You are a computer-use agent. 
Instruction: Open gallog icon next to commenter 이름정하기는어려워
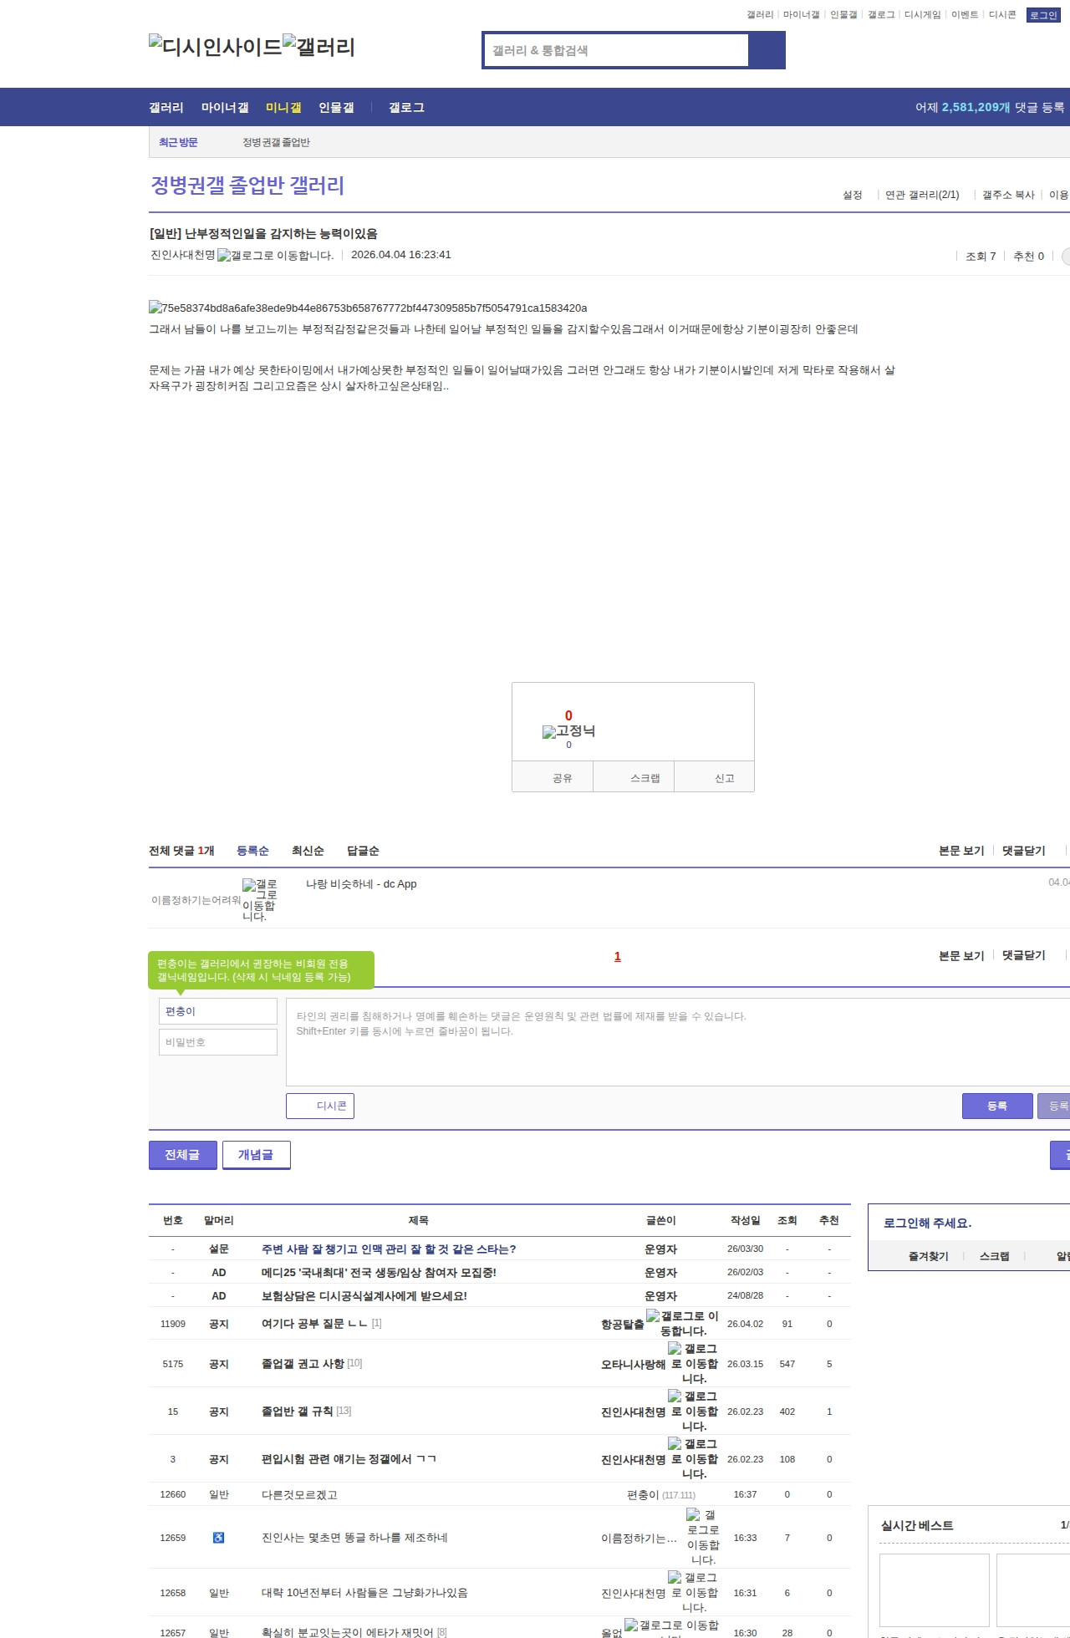pyautogui.click(x=258, y=900)
